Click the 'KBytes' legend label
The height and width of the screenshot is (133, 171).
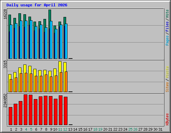tap(167, 119)
